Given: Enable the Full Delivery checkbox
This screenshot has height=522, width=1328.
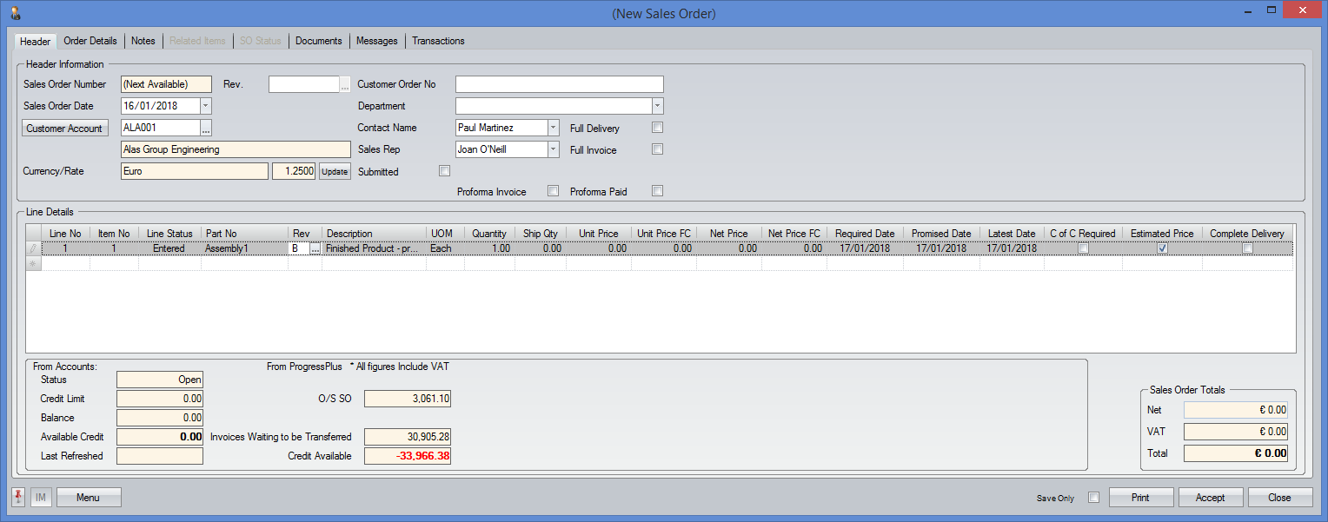Looking at the screenshot, I should pos(658,128).
